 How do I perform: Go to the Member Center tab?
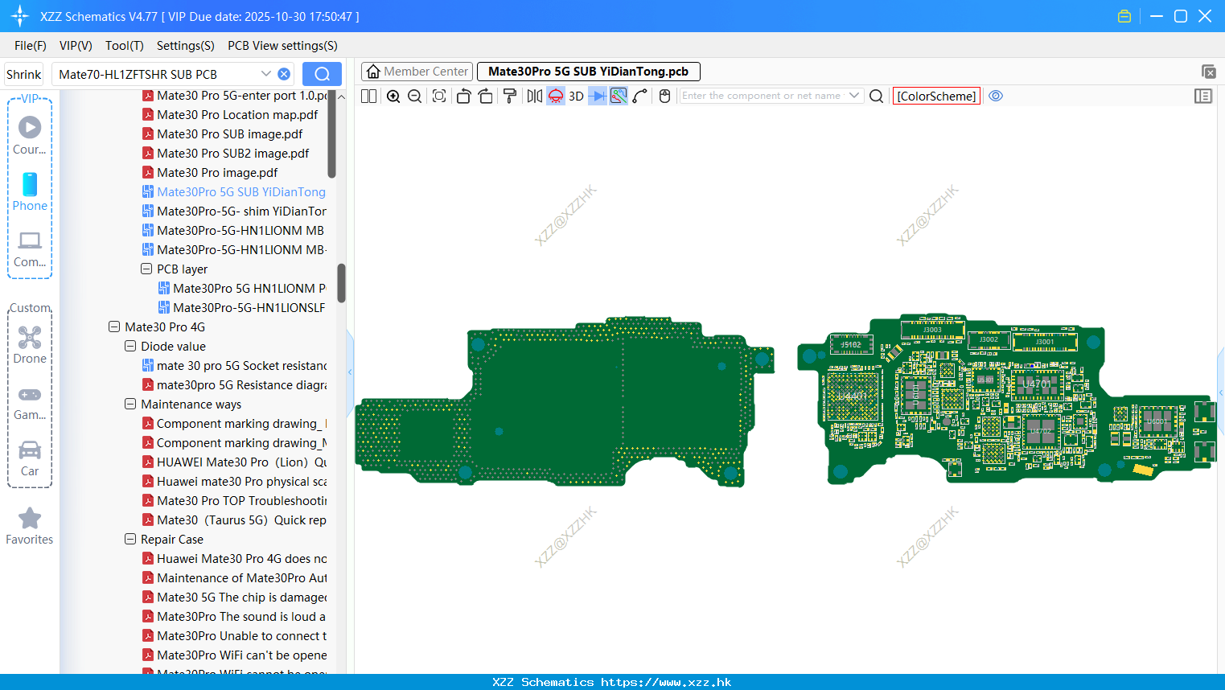coord(417,72)
